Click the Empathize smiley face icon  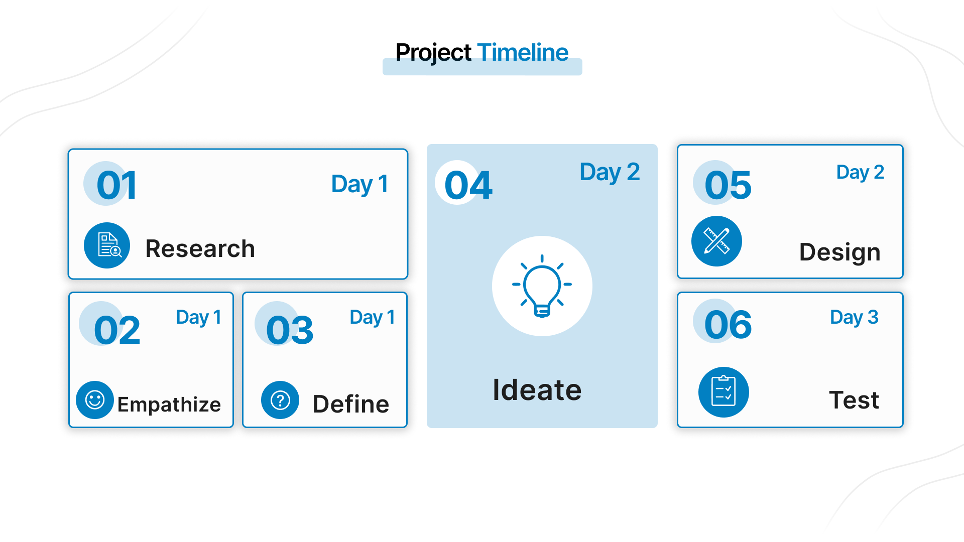pos(95,400)
